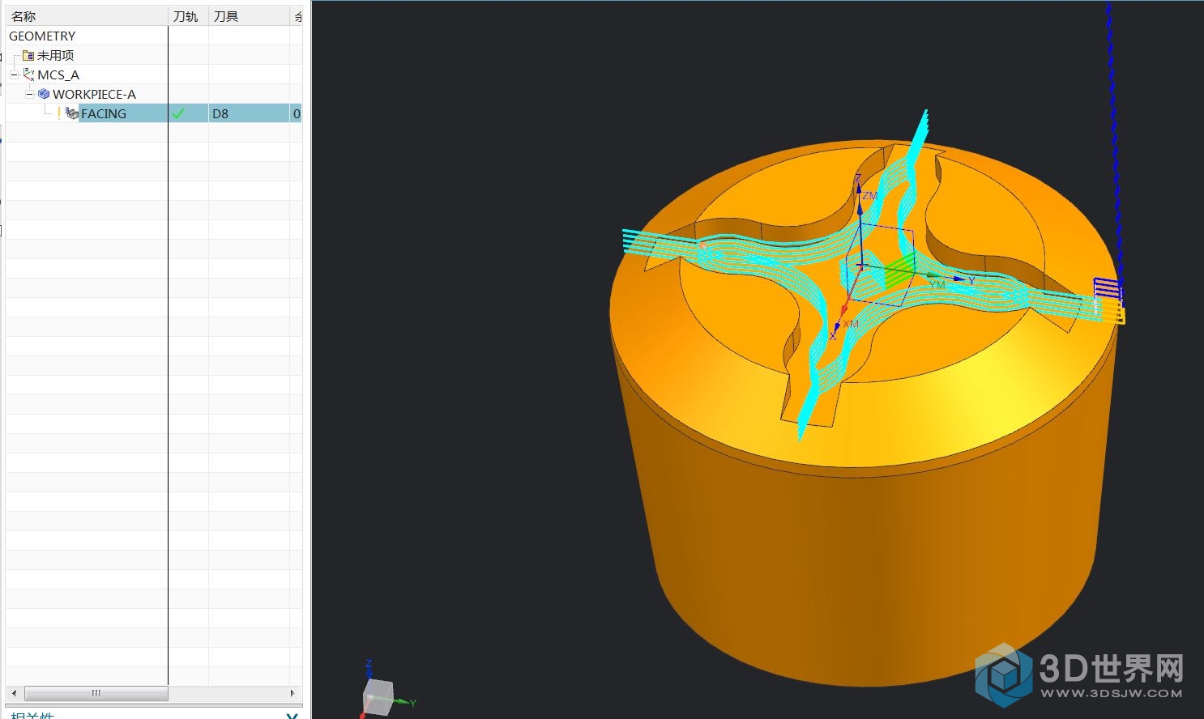Click the 刀具 column header
This screenshot has width=1204, height=719.
(x=250, y=16)
